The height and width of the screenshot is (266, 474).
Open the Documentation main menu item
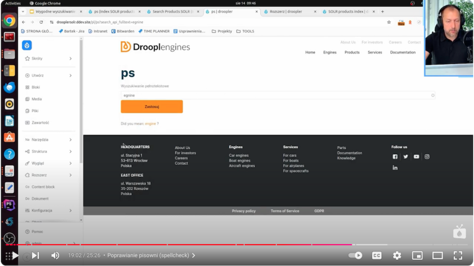[x=403, y=52]
